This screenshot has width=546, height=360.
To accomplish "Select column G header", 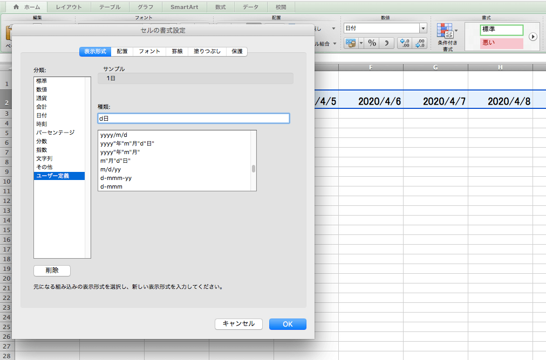I will click(435, 67).
